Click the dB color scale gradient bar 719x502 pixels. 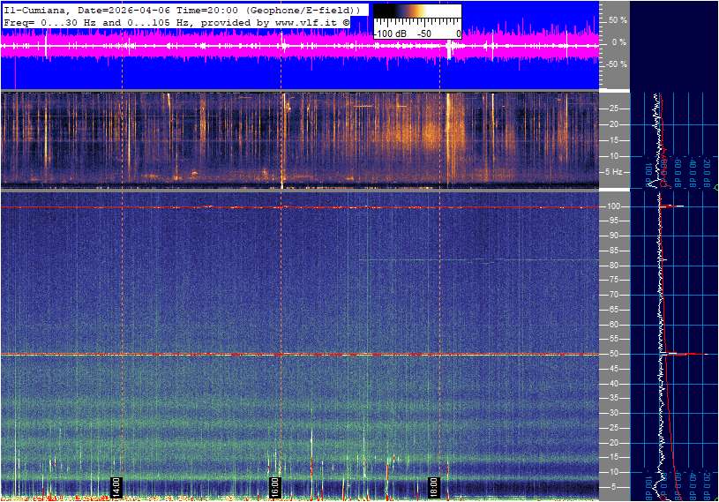click(417, 11)
